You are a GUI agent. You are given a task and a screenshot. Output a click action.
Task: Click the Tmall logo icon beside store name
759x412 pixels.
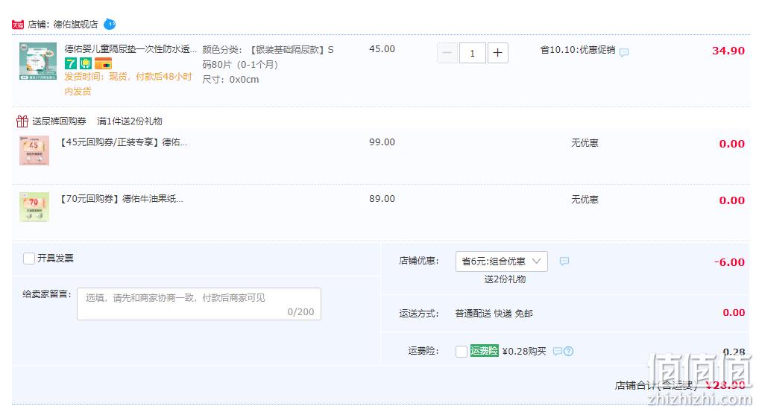click(18, 24)
